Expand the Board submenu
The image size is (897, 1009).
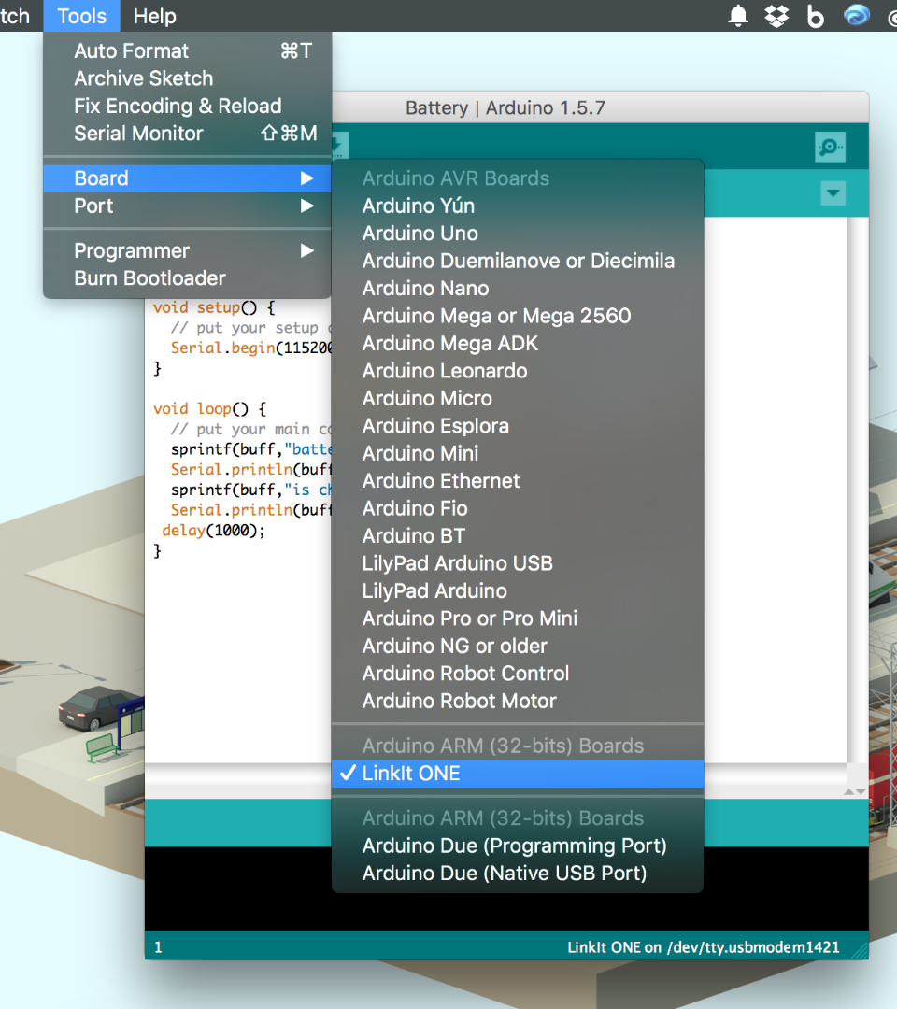tap(187, 178)
